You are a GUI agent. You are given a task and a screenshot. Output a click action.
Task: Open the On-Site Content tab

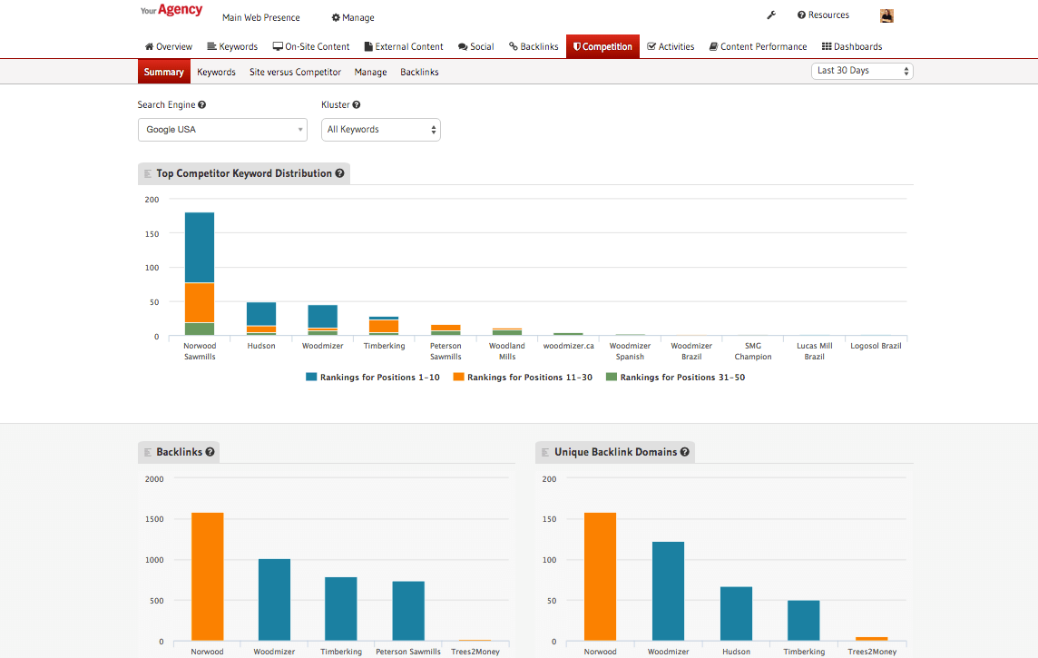(x=311, y=46)
